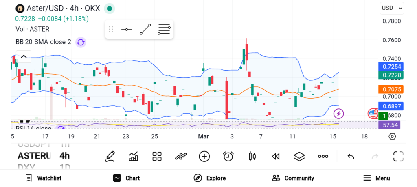Open the layout grid templates icon
Image resolution: width=417 pixels, height=187 pixels.
point(157,156)
